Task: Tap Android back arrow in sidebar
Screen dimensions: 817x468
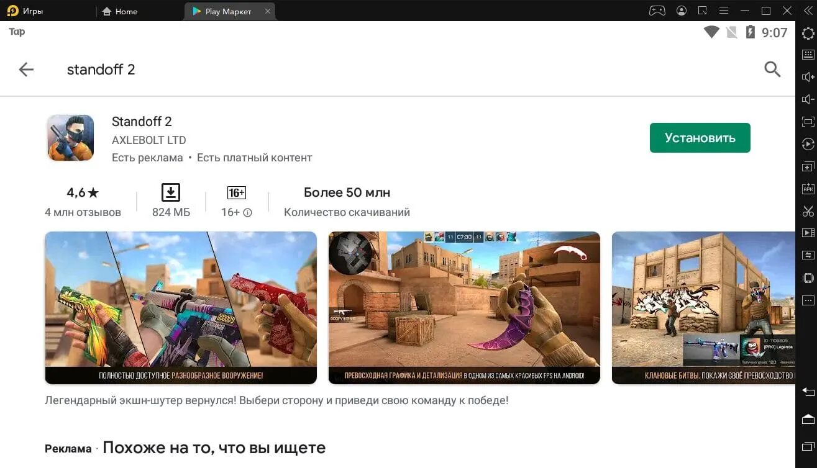Action: click(x=808, y=392)
